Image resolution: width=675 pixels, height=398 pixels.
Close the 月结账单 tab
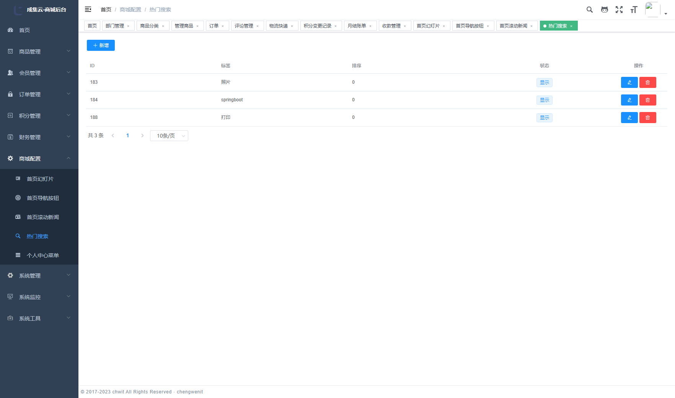point(370,26)
